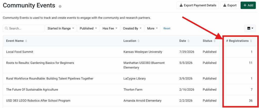Reset all filters
Viewport: 259px width, 108px height.
(167, 28)
